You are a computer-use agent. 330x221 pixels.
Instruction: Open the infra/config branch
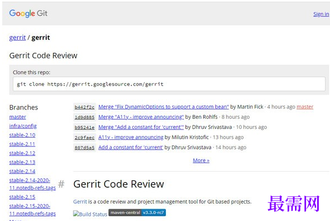click(23, 126)
